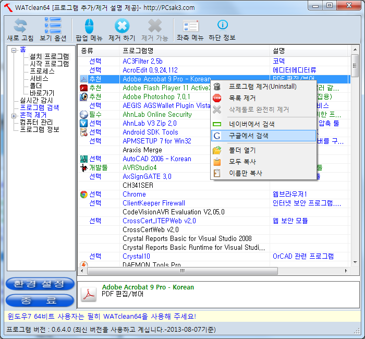Click the vertical scrollbar thumb

tap(355, 66)
